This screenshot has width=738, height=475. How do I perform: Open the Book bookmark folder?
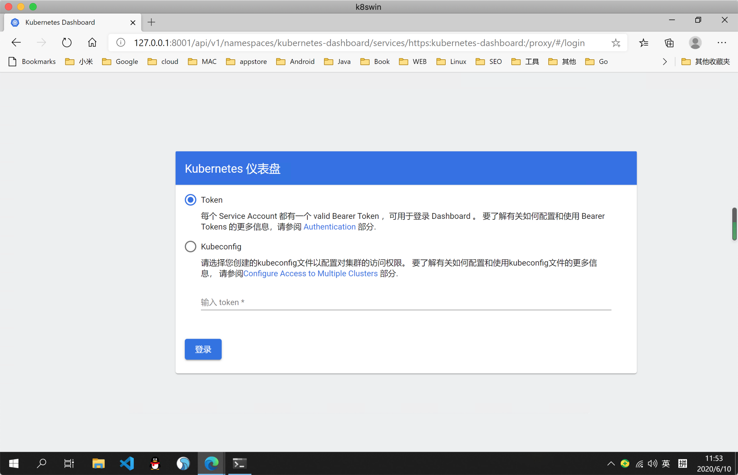(375, 62)
